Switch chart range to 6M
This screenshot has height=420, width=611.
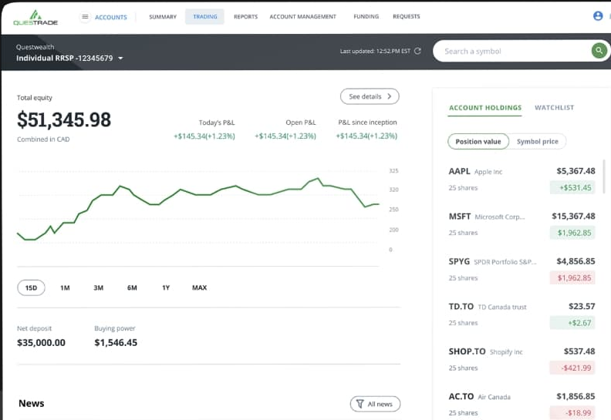(132, 288)
